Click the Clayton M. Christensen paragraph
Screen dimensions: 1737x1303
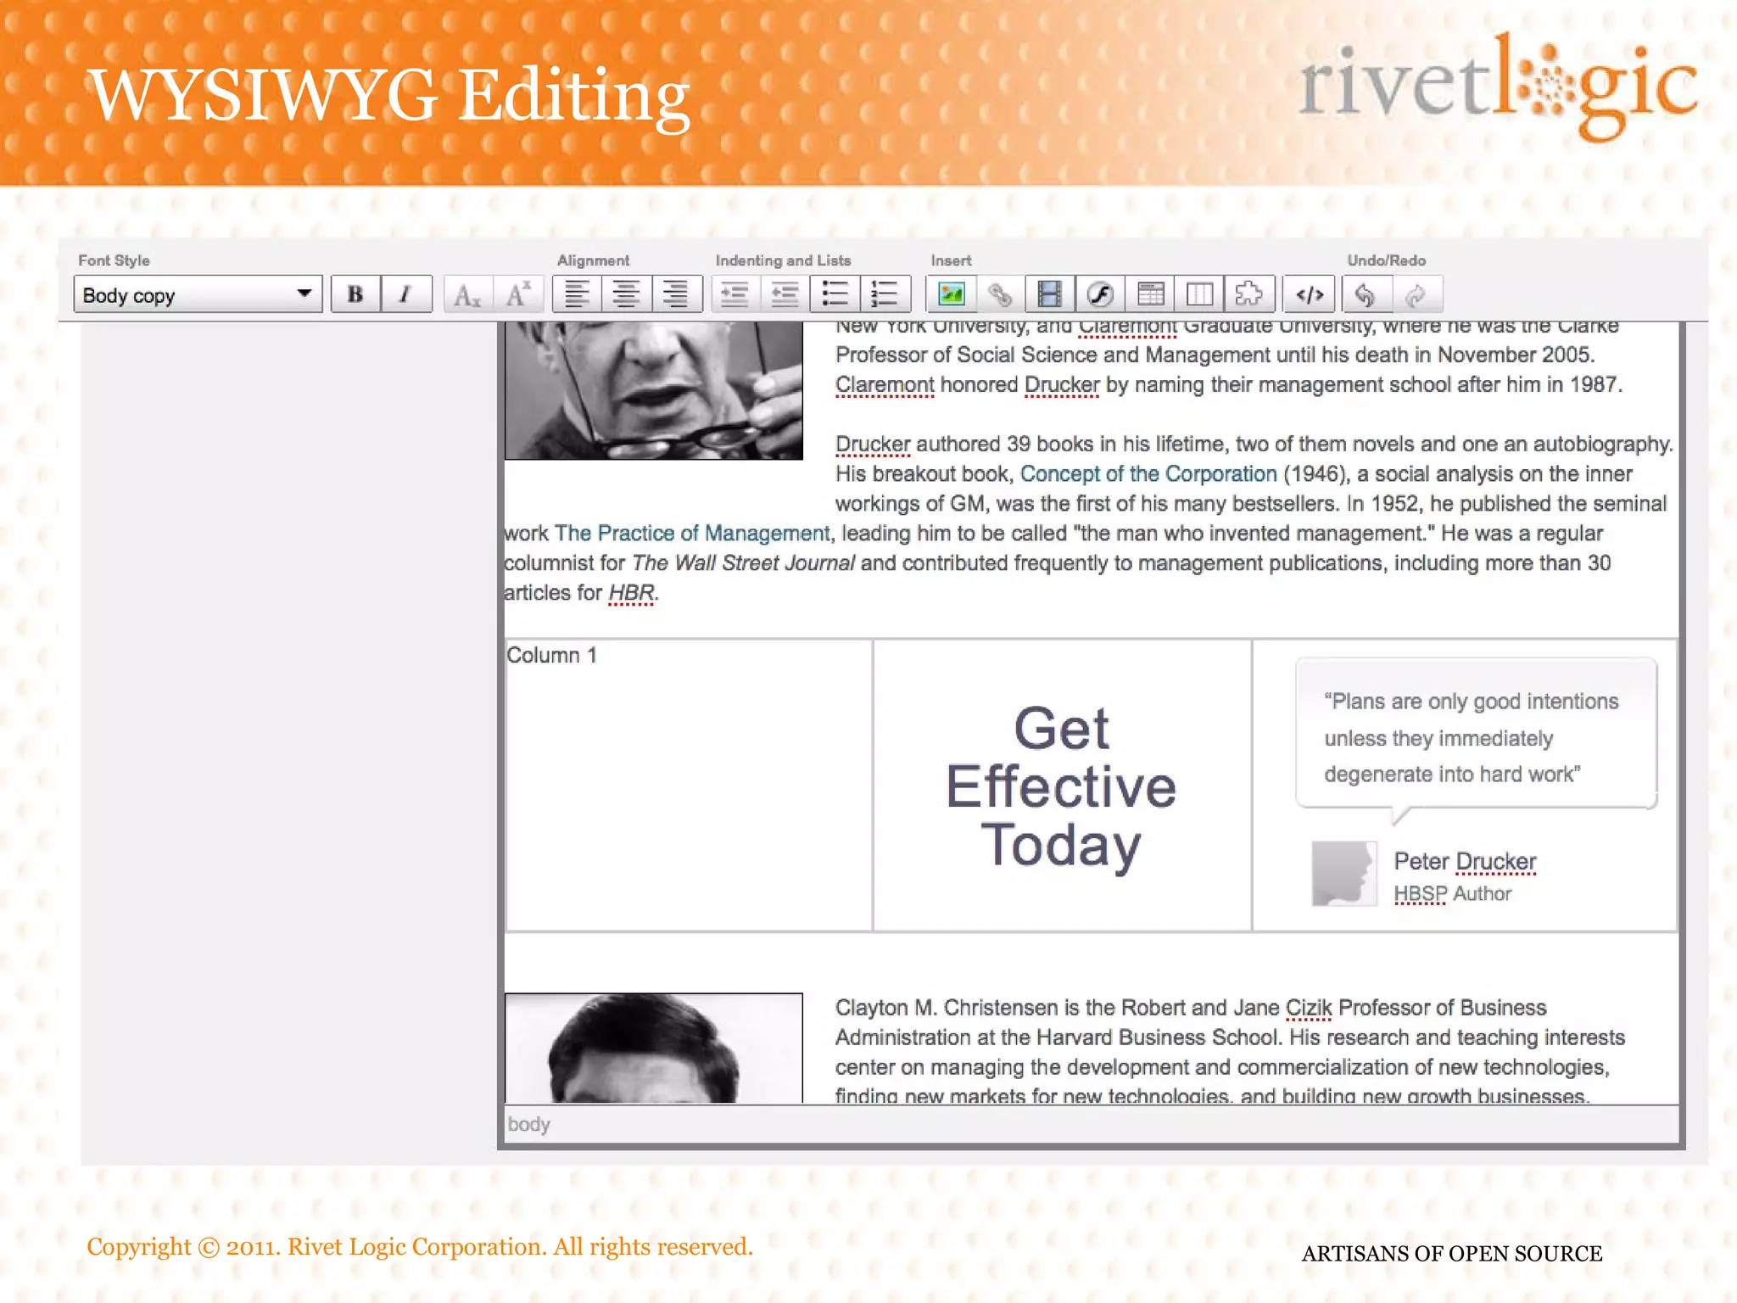(x=1230, y=1052)
